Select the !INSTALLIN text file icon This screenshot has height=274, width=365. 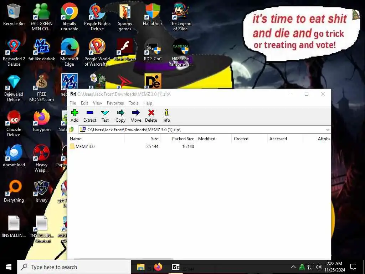(14, 227)
